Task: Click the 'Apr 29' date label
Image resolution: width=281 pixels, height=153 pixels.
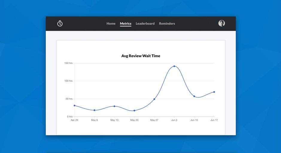Action: 75,120
